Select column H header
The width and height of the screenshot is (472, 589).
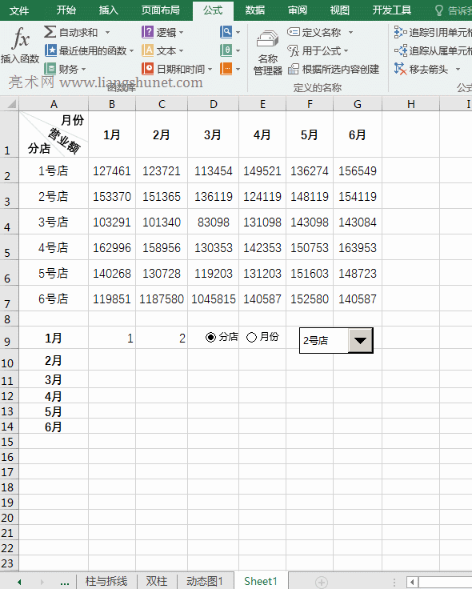(x=410, y=104)
